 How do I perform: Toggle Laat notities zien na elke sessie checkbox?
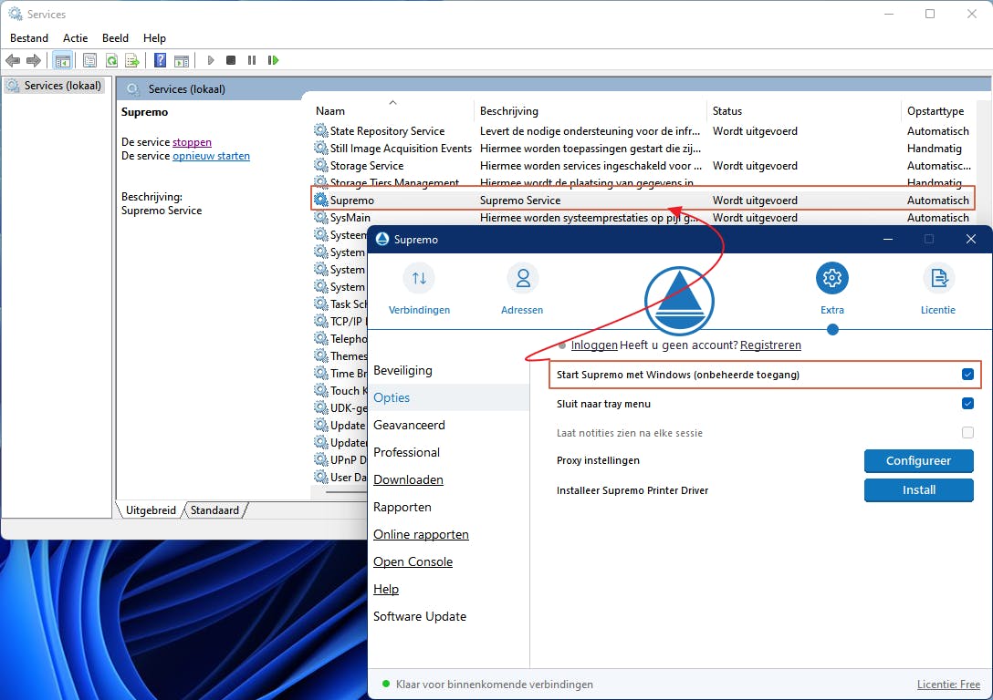967,433
